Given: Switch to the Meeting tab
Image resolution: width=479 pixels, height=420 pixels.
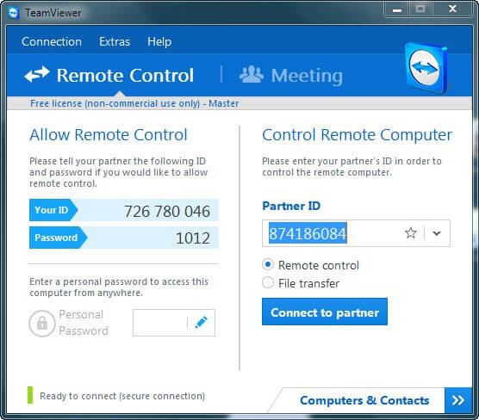Looking at the screenshot, I should tap(291, 75).
